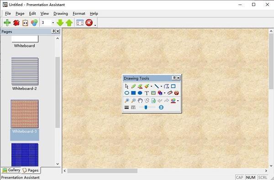The image size is (274, 180).
Task: Select the hollow ellipse tool
Action: coord(126,93)
